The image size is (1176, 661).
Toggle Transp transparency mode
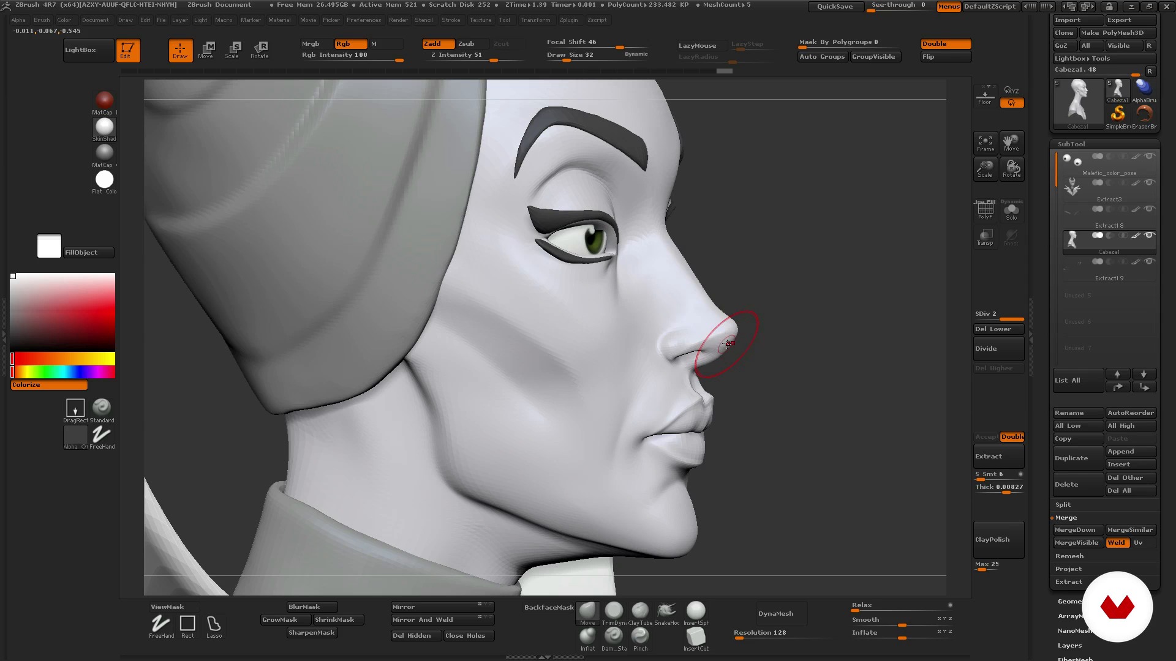985,237
